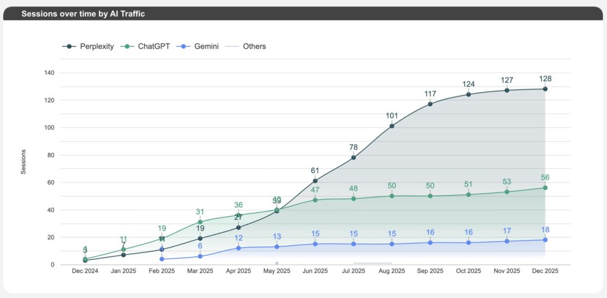
Task: Click the 'Oct 2025' x-axis label
Action: click(468, 271)
